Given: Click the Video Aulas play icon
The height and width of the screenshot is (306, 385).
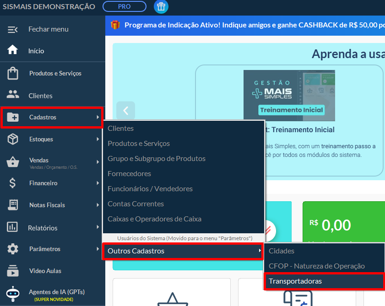Looking at the screenshot, I should click(x=13, y=271).
